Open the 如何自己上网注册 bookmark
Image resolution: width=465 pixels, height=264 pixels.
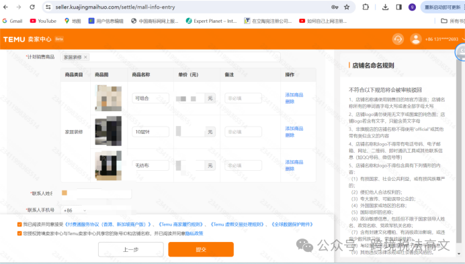click(323, 21)
